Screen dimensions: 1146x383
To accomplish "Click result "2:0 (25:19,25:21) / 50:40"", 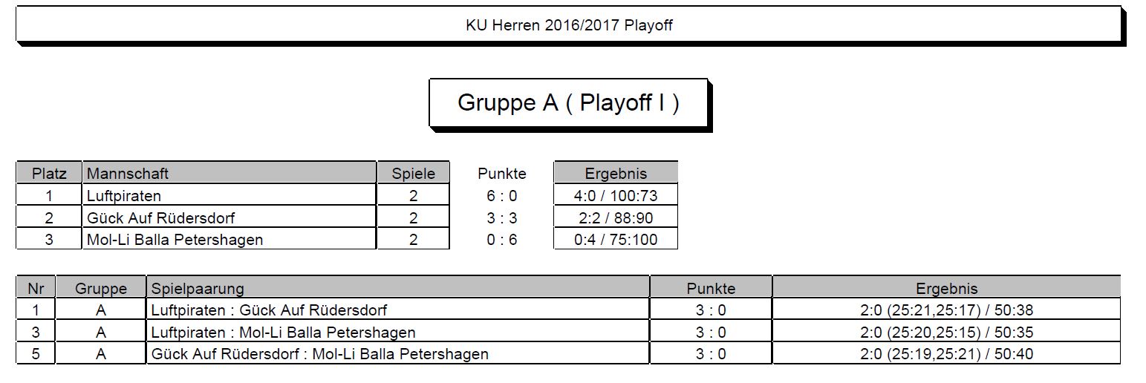I will point(946,354).
